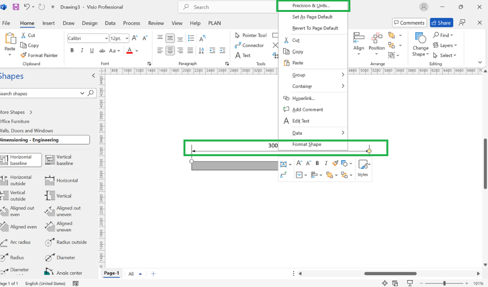Click the Bullets list icon
Viewport: 488px width, 287px height.
191,38
